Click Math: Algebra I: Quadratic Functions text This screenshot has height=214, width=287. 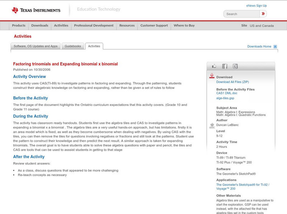(x=241, y=115)
